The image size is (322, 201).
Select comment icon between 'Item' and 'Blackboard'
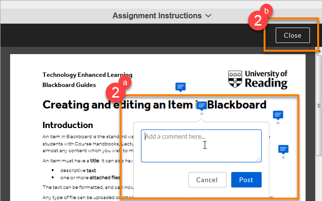(202, 106)
